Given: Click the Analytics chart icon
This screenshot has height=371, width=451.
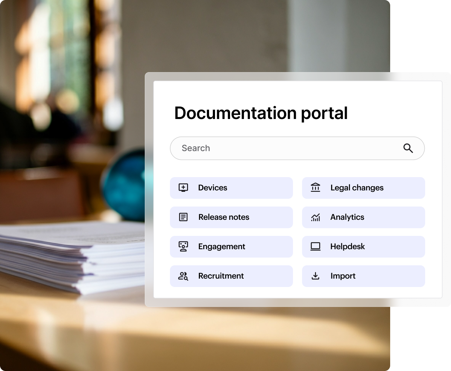Looking at the screenshot, I should point(315,217).
